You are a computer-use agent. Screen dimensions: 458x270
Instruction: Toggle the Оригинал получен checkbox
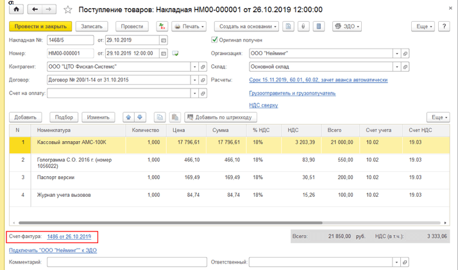215,40
